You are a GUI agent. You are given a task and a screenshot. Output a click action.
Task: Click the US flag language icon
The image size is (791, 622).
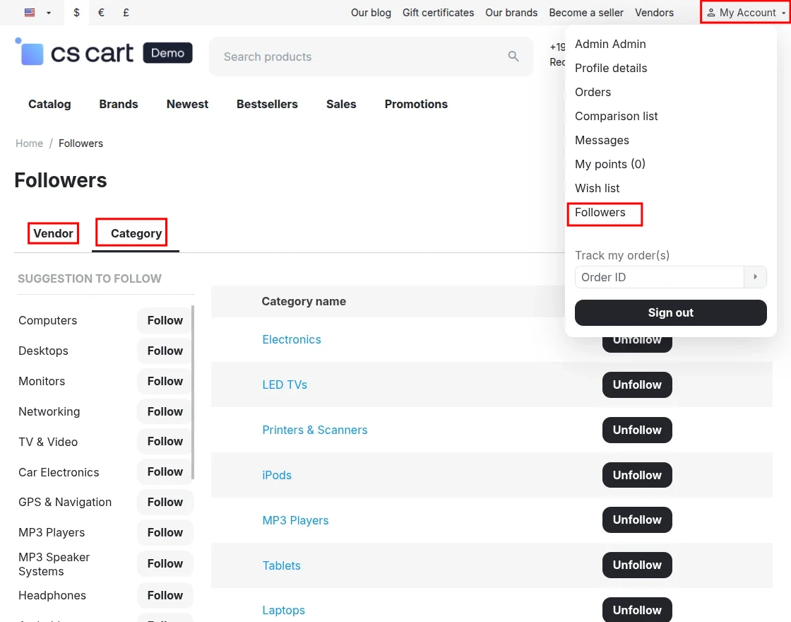point(30,13)
